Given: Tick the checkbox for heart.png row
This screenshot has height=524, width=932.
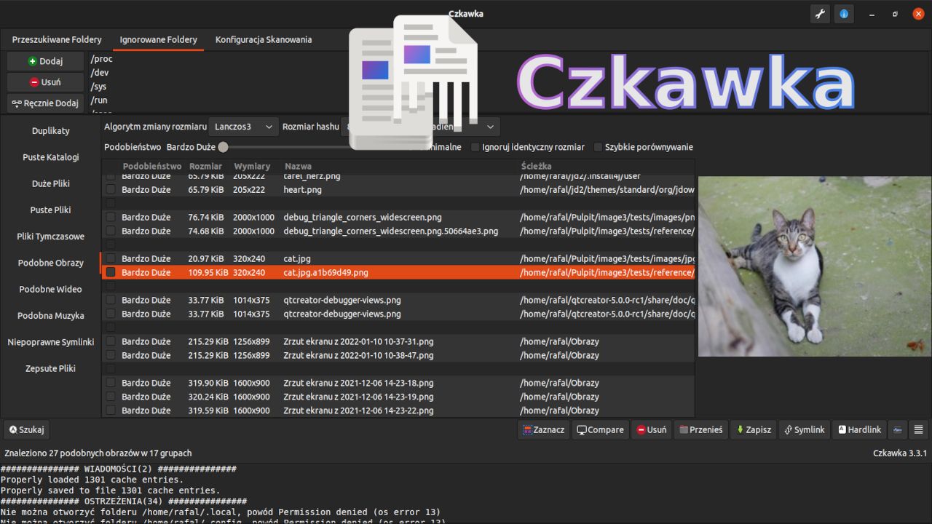Looking at the screenshot, I should tap(111, 189).
